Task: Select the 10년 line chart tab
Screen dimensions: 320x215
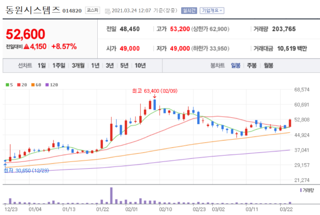Action: 140,65
